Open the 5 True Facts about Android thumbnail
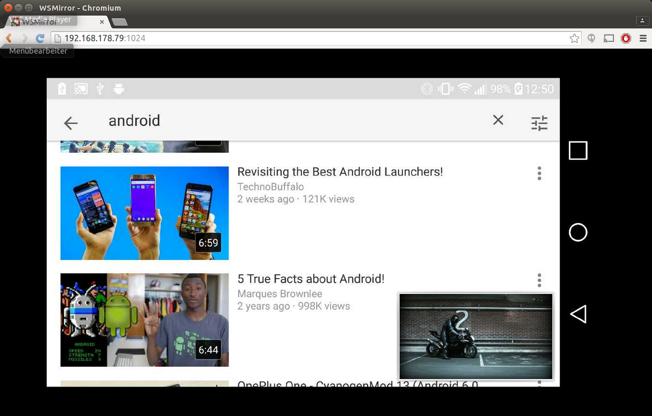 coord(144,320)
